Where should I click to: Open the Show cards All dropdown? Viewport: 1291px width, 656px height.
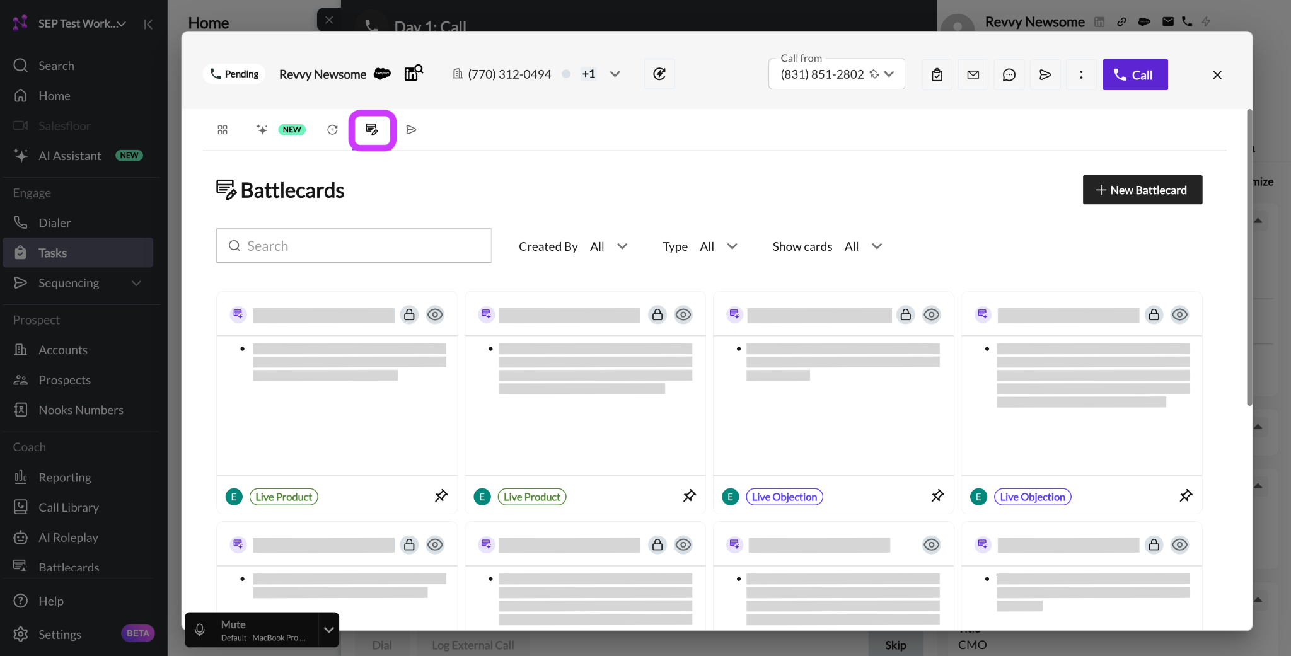828,246
